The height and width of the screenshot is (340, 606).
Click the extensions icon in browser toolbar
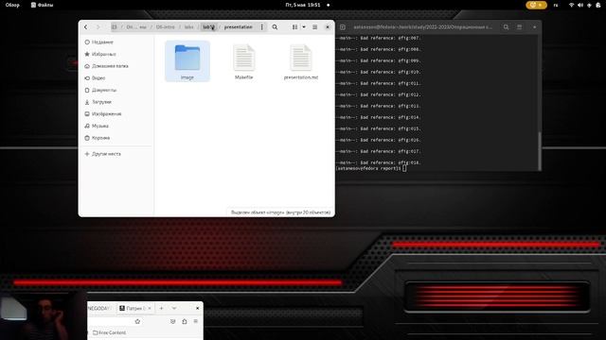185,321
